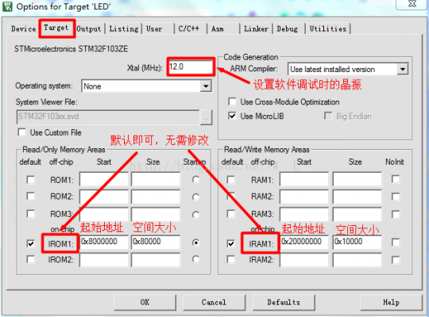Select the ROM2 Startup radio button
Screen dimensions: 429x317
click(x=195, y=197)
